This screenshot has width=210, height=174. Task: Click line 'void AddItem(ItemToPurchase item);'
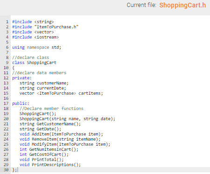[61, 134]
